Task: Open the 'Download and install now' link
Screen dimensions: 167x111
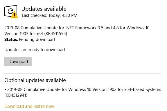Action: coord(29,106)
